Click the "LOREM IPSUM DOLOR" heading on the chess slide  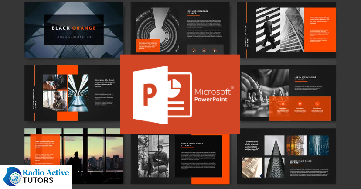point(305,78)
